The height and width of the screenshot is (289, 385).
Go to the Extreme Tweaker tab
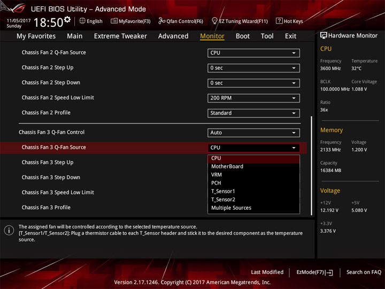click(x=120, y=36)
